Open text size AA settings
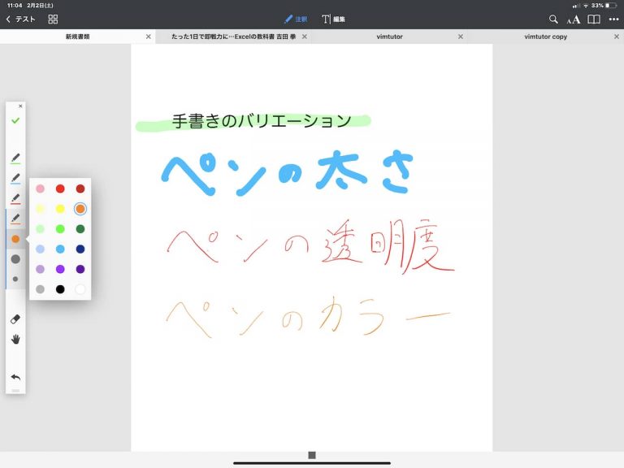The width and height of the screenshot is (624, 468). tap(574, 19)
